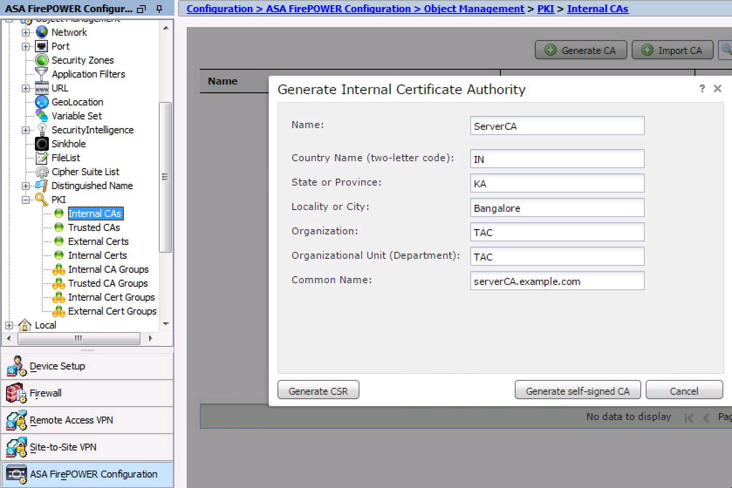Close the Generate Internal CA dialog

coord(718,88)
